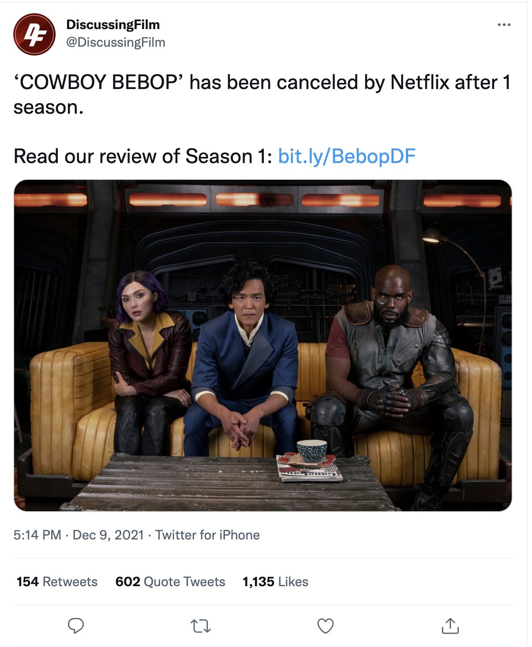The image size is (532, 647).
Task: View the 154 Retweets list
Action: pyautogui.click(x=57, y=582)
